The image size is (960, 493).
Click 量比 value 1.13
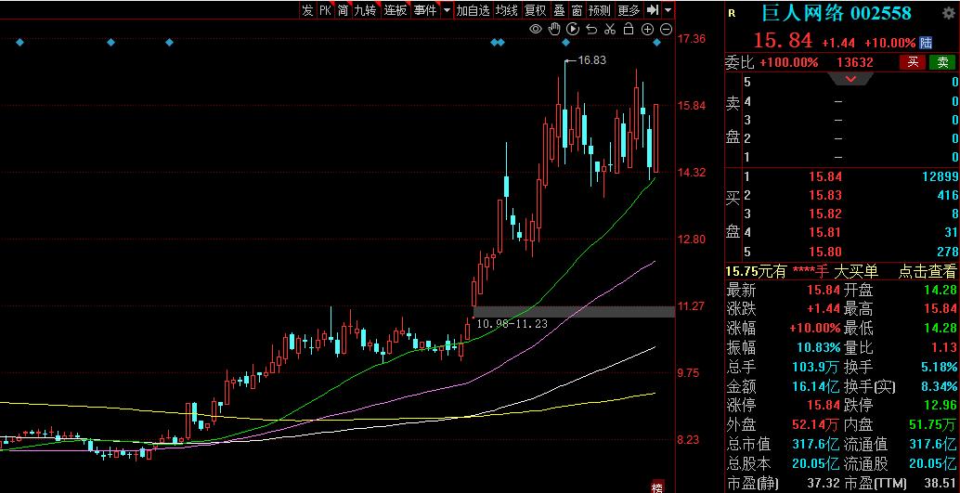point(945,348)
